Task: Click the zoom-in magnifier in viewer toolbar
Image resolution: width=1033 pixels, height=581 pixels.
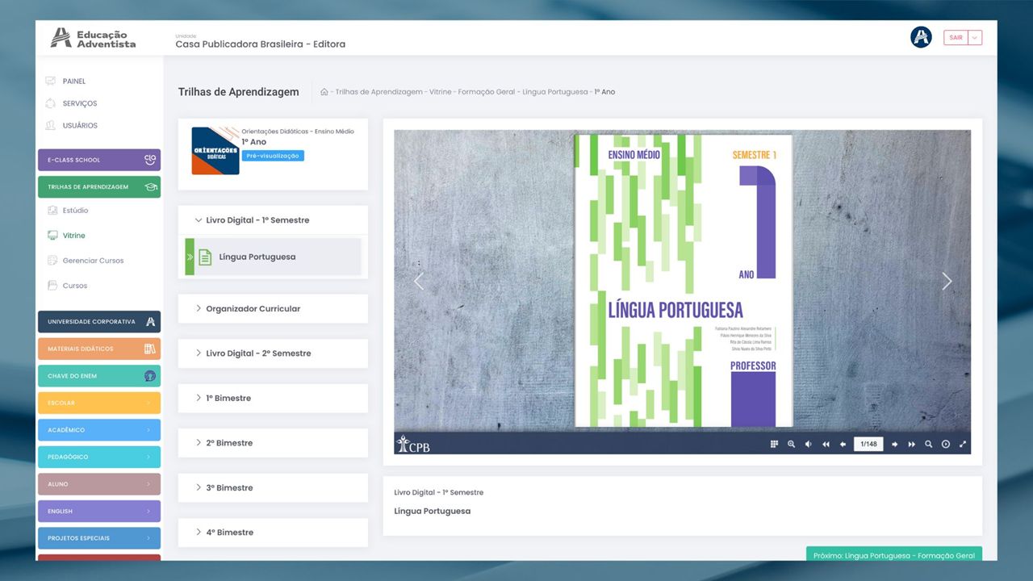Action: click(x=791, y=444)
